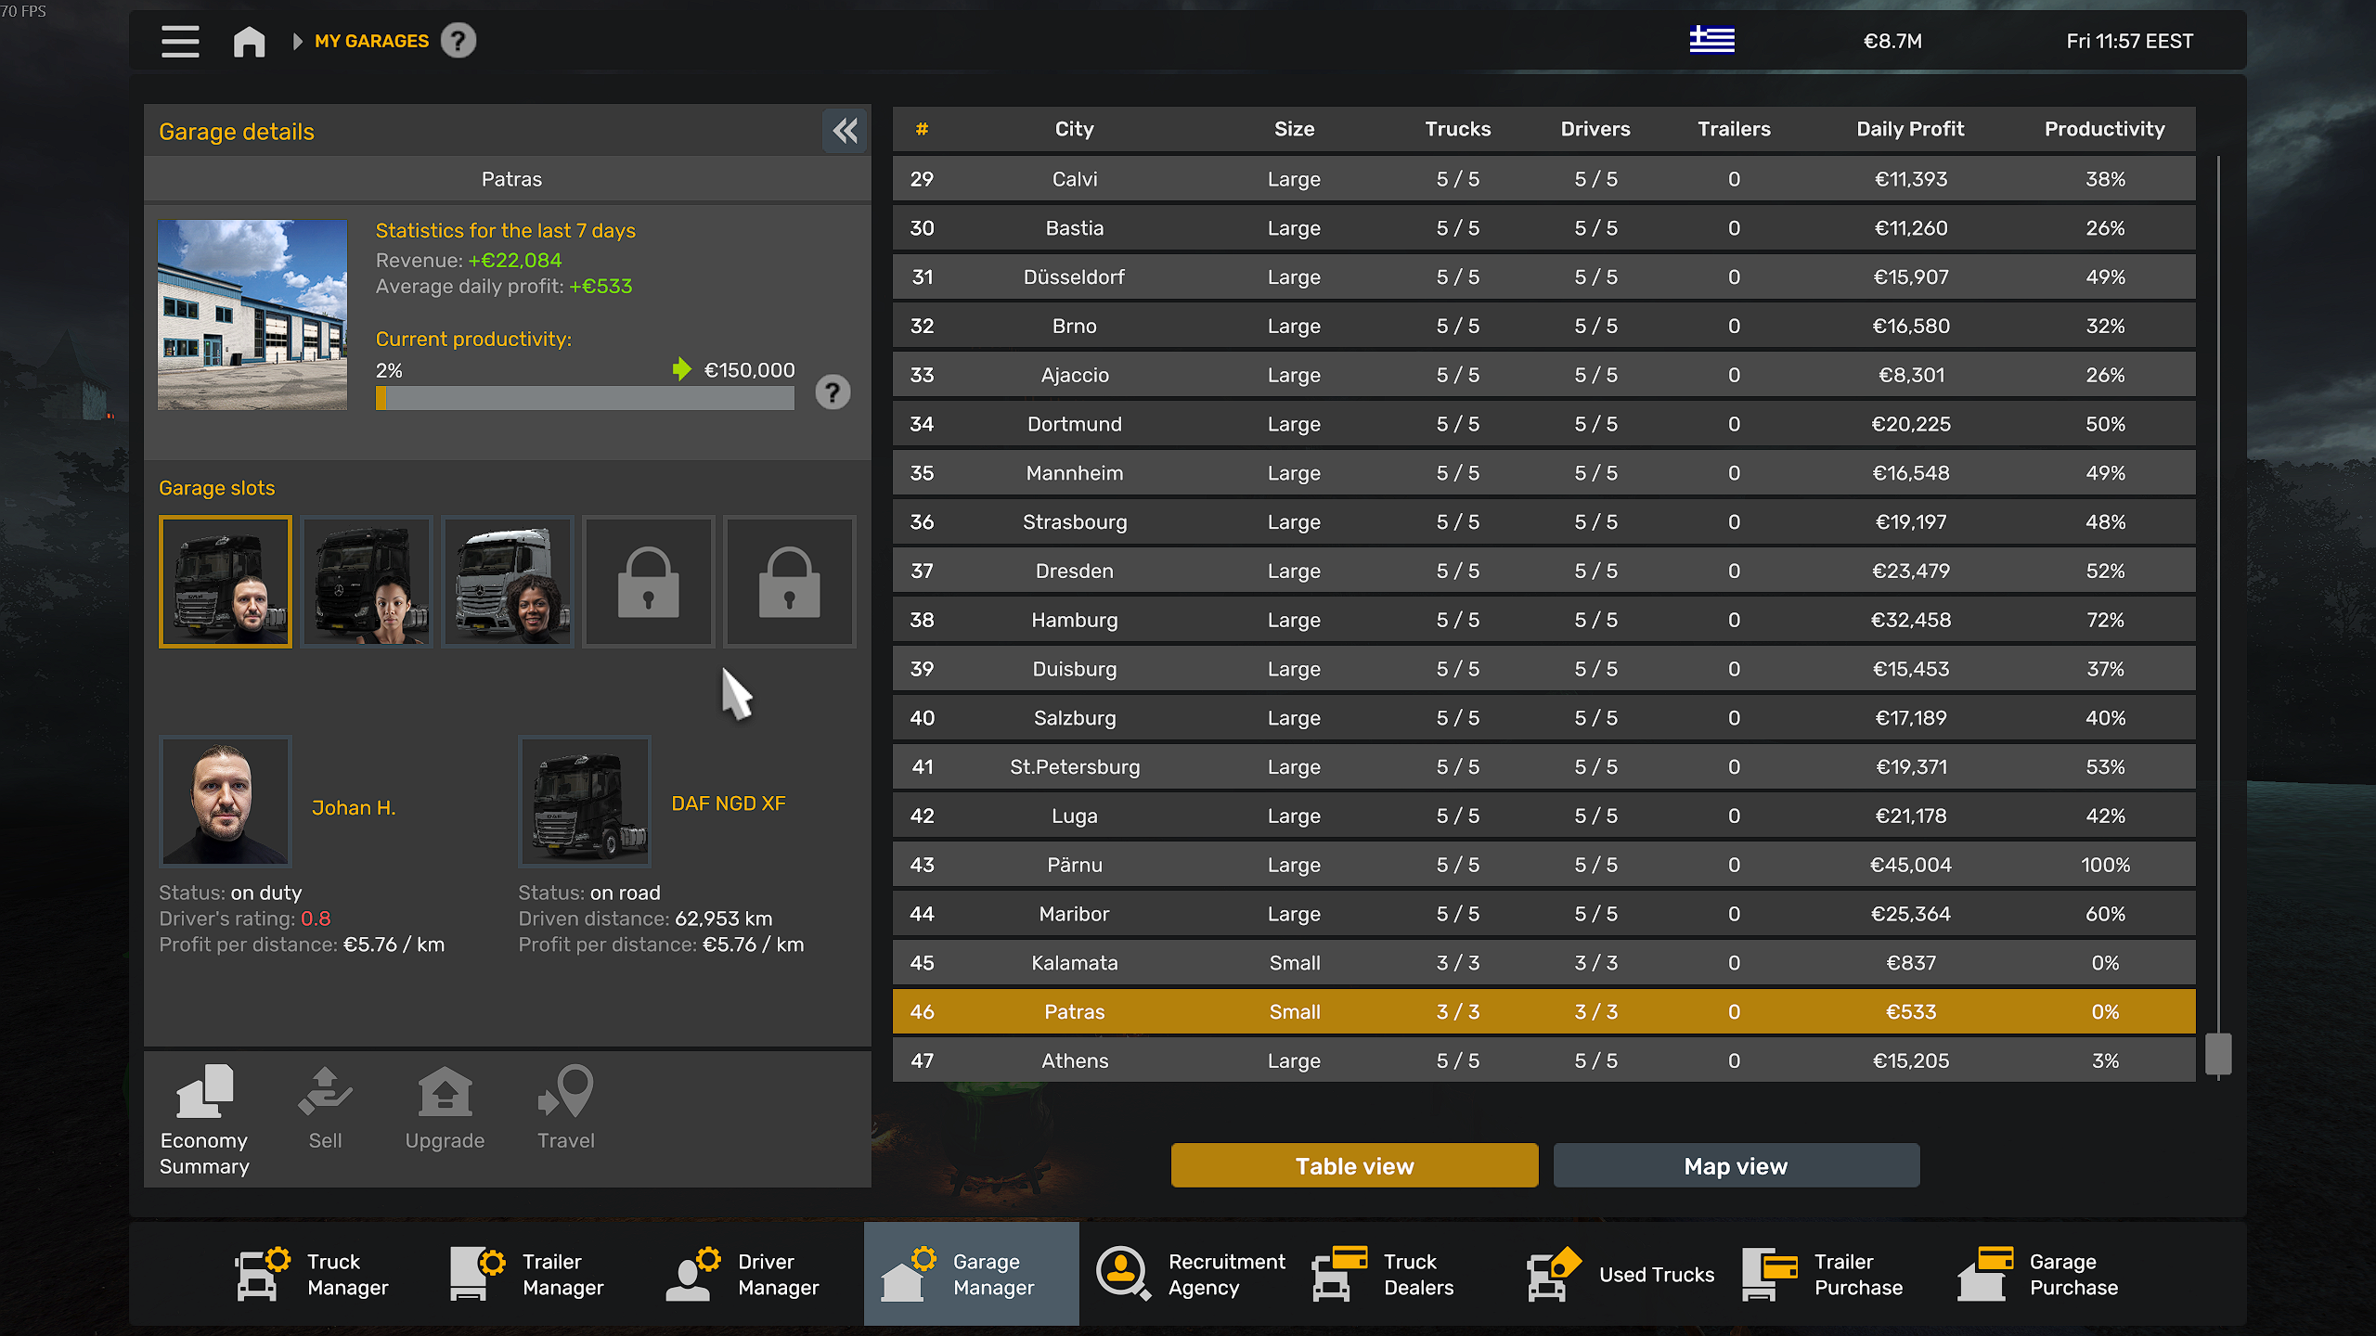The width and height of the screenshot is (2376, 1336).
Task: Select the first locked garage slot
Action: tap(648, 582)
